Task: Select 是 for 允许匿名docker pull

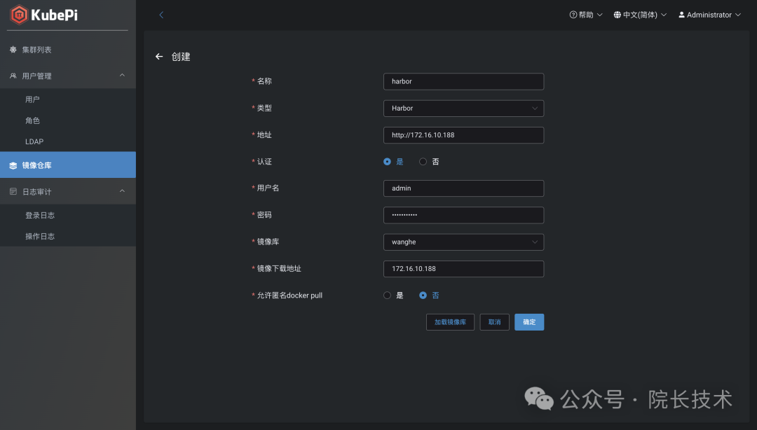Action: click(387, 296)
